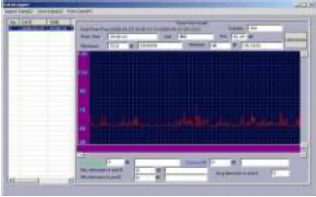Open the Import Data menu
This screenshot has height=197, width=316.
pyautogui.click(x=18, y=12)
